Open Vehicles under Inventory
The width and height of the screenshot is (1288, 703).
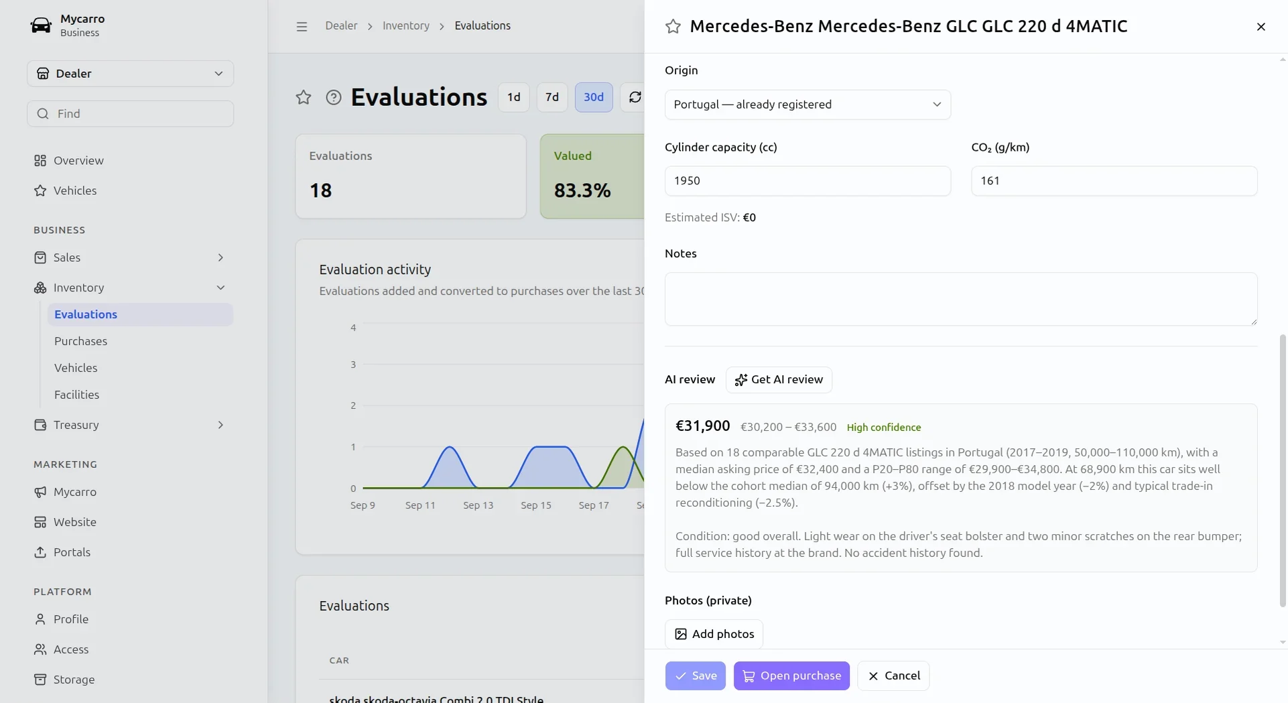(x=140, y=368)
